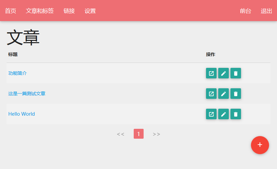Edit the 功能简介 article

point(224,73)
